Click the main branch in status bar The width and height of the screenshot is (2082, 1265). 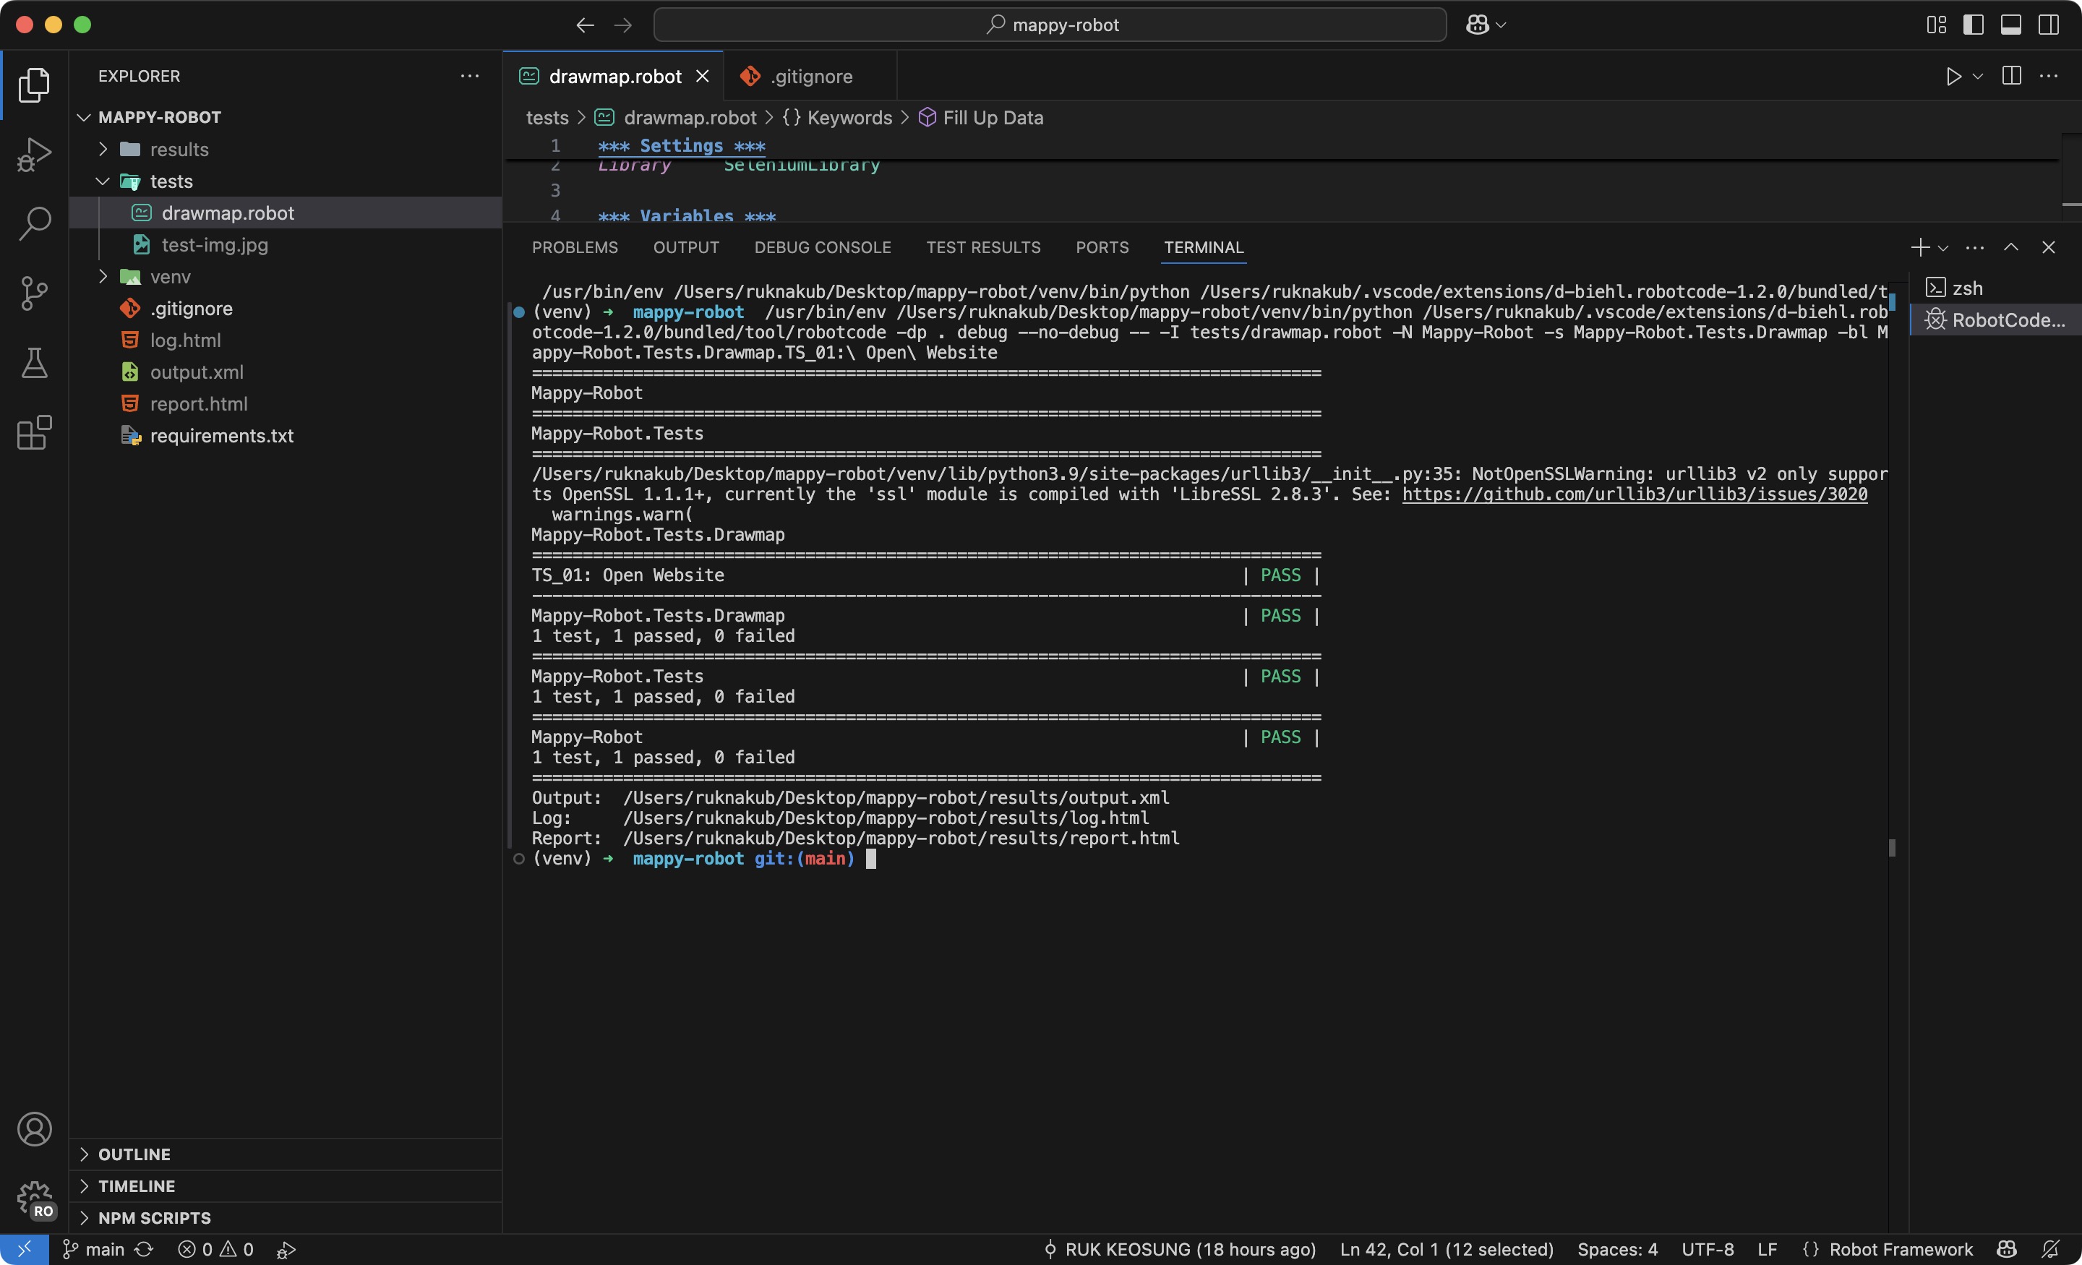(x=93, y=1250)
